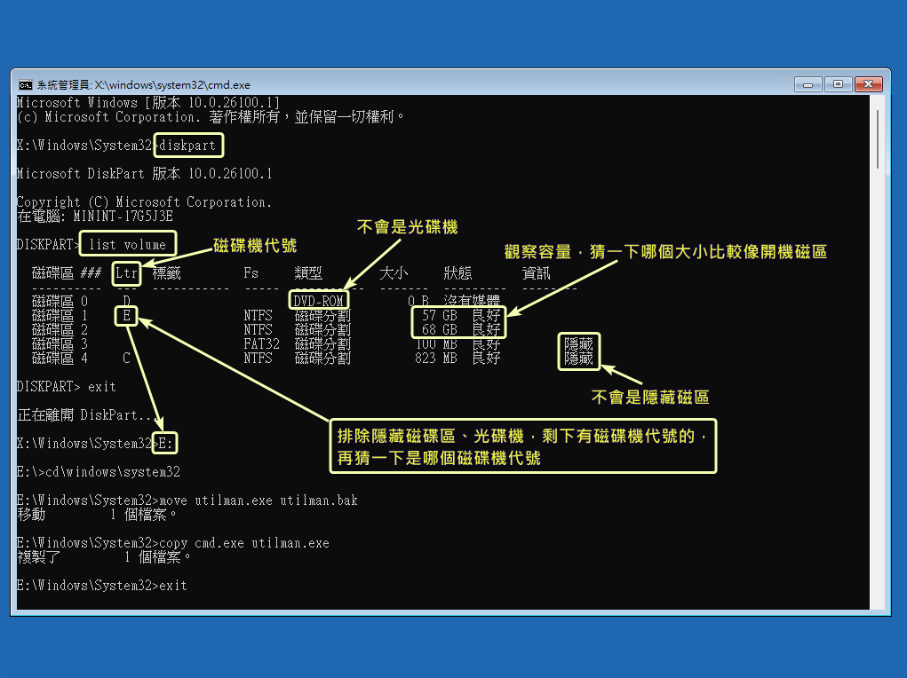Click the window title text in the title bar
The height and width of the screenshot is (678, 907).
(x=142, y=85)
